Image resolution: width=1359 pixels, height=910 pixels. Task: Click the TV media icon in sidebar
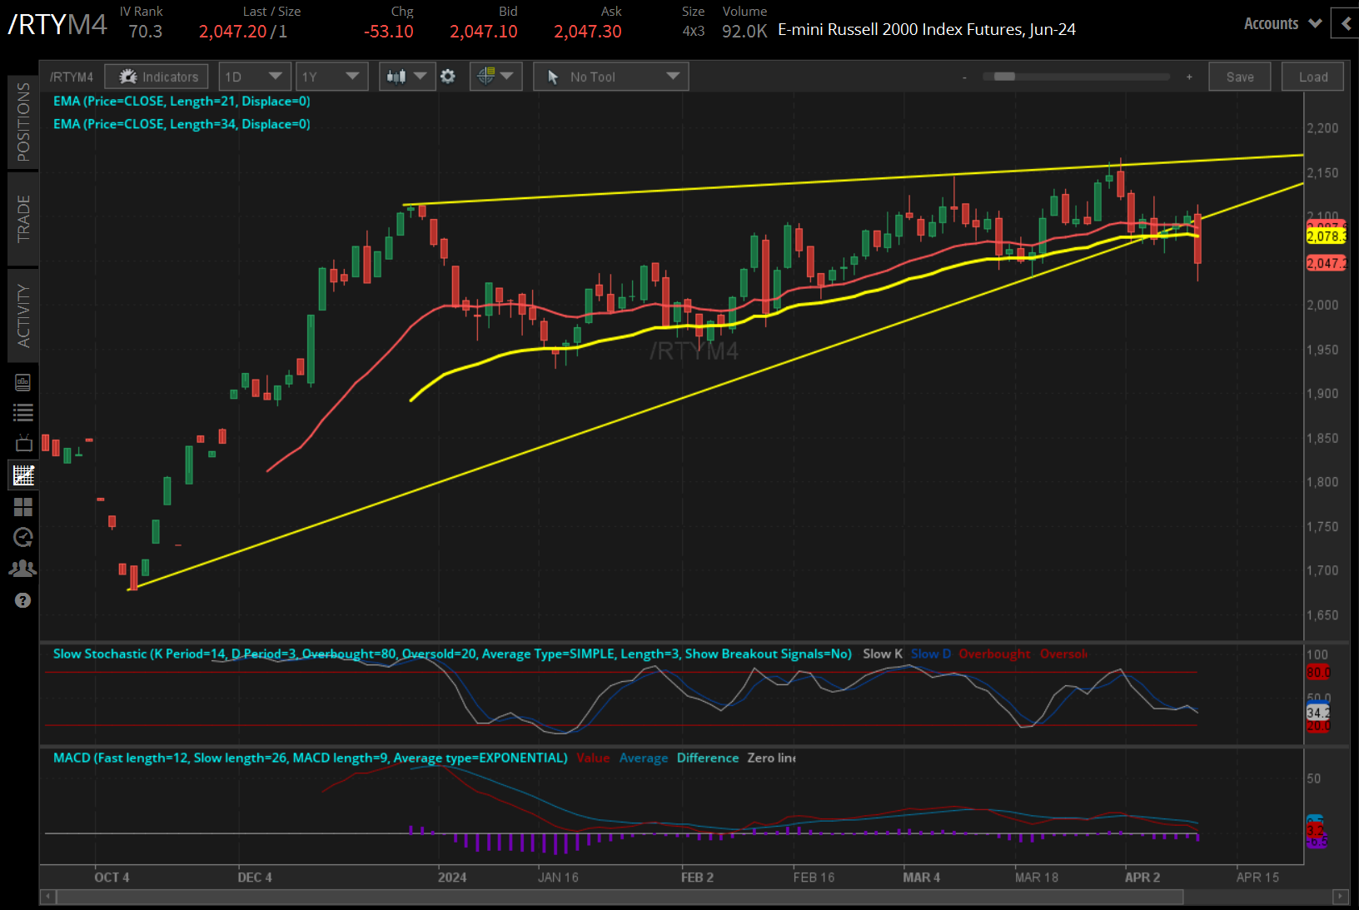click(x=23, y=443)
